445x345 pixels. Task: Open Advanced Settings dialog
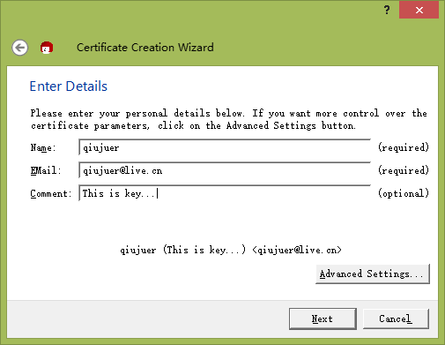coord(373,274)
